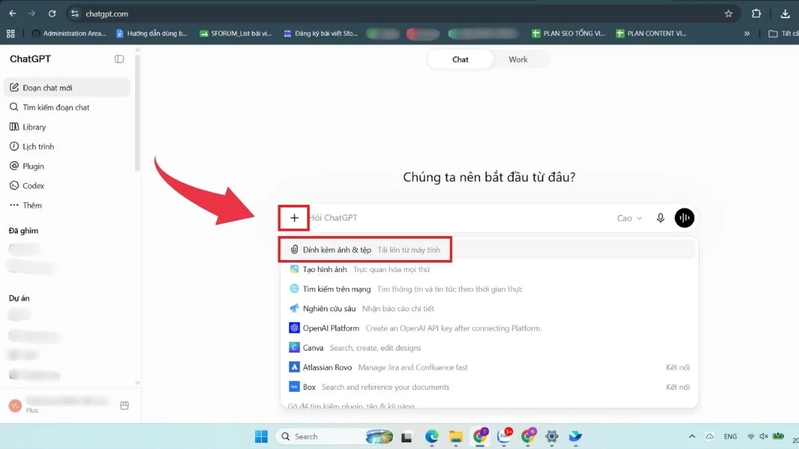
Task: Start a new chat via Đoạn chat mới
Action: click(67, 88)
